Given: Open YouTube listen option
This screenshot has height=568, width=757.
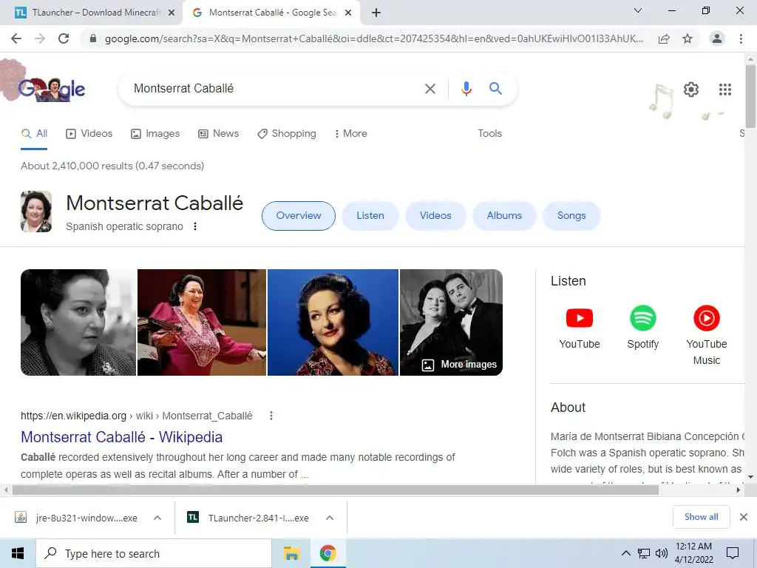Looking at the screenshot, I should [x=580, y=327].
